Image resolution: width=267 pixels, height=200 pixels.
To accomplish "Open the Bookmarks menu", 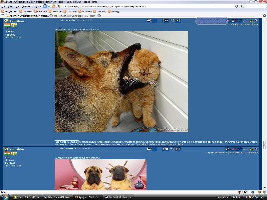I will coord(27,6).
